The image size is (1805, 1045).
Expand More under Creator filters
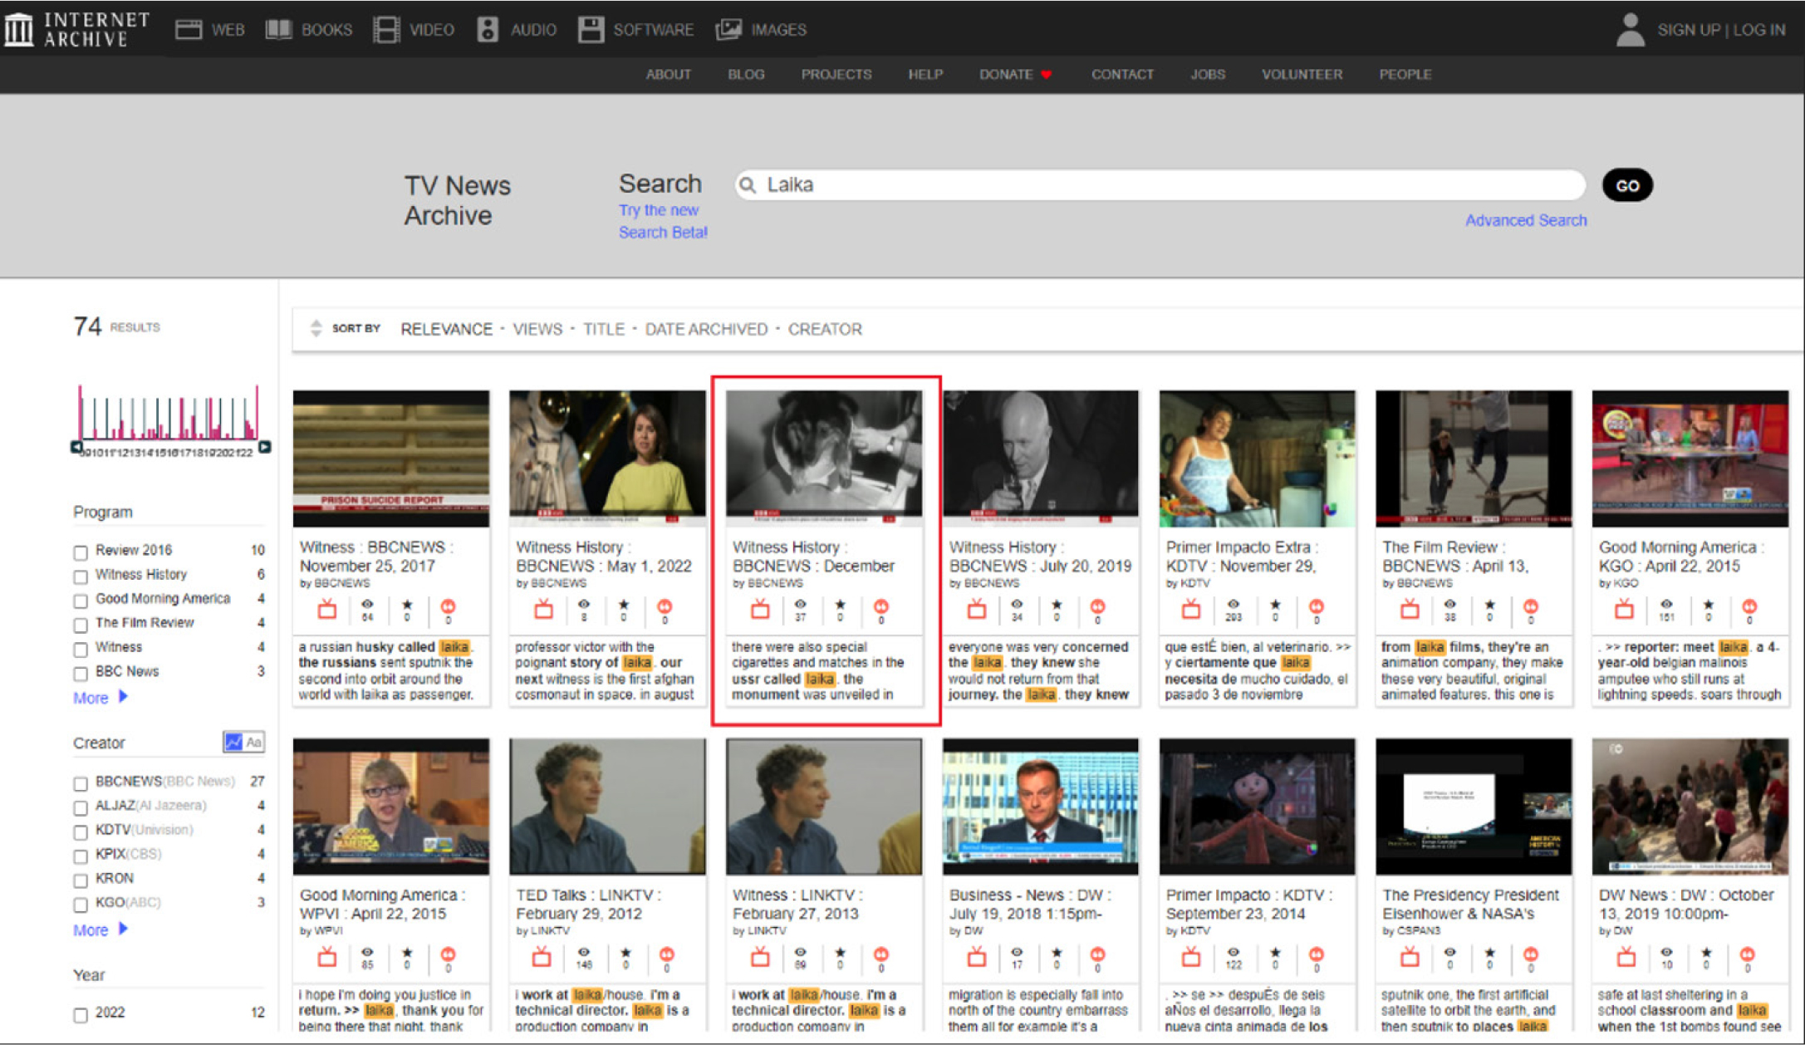click(x=101, y=930)
